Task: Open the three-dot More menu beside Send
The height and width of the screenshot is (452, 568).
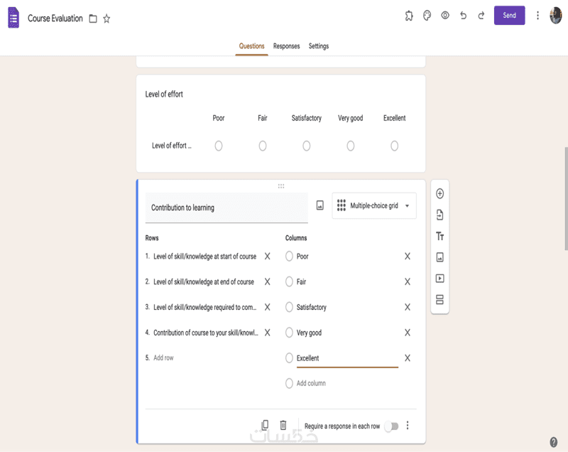Action: [537, 15]
